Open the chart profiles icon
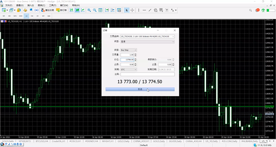276x147 pixels. [11, 10]
